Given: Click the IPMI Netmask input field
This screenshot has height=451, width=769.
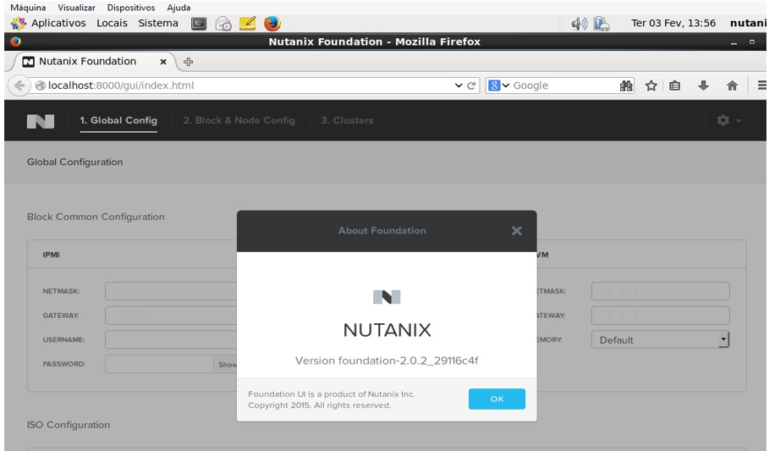Looking at the screenshot, I should click(169, 292).
